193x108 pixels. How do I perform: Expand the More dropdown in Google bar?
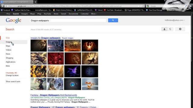click(x=94, y=14)
